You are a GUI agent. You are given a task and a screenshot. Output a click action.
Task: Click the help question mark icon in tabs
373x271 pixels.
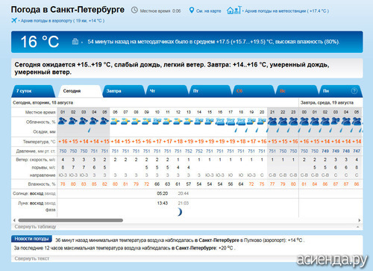(354, 91)
